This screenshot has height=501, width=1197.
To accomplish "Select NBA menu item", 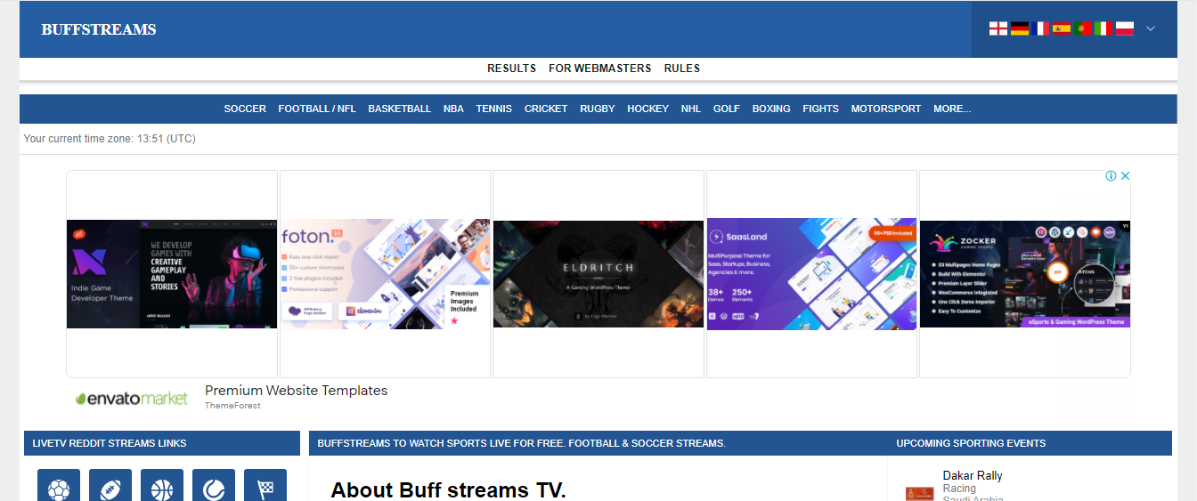I will (454, 109).
